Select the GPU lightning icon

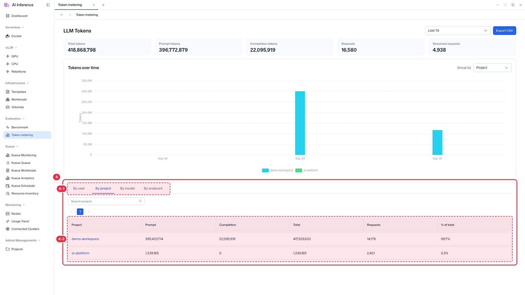point(8,56)
